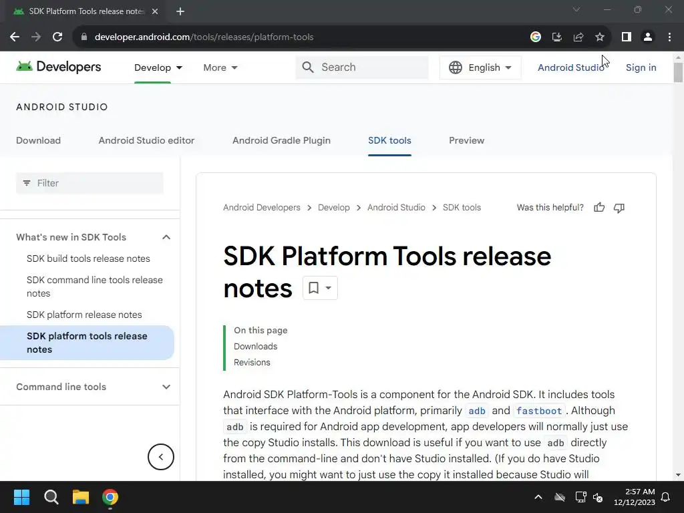684x513 pixels.
Task: Open the Develop menu
Action: (158, 67)
